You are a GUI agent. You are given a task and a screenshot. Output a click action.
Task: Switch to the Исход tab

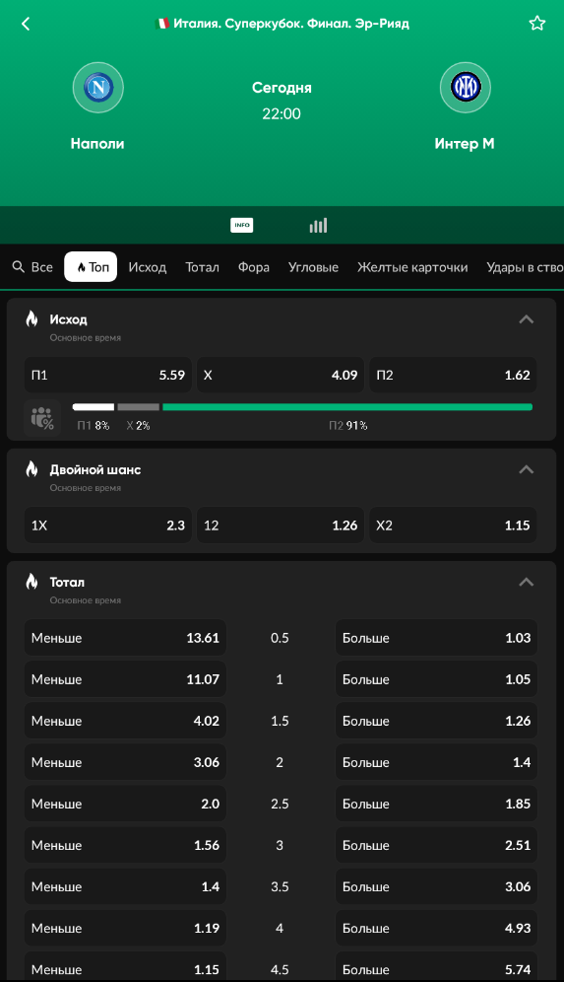[x=148, y=267]
